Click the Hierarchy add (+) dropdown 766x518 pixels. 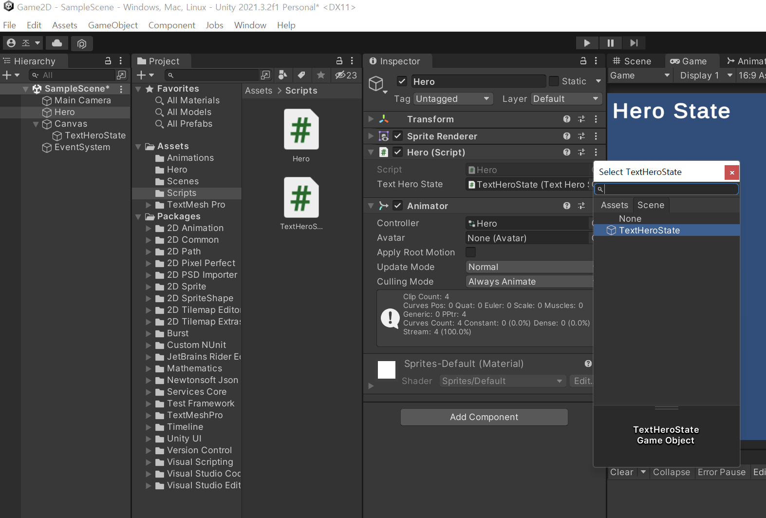point(11,75)
